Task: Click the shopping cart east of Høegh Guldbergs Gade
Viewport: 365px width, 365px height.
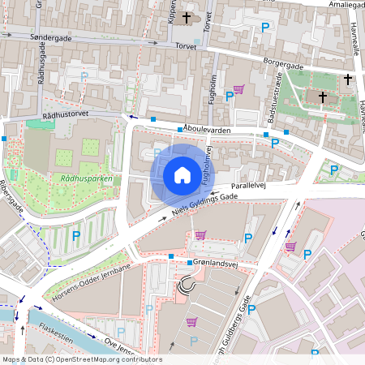Action: point(291,247)
